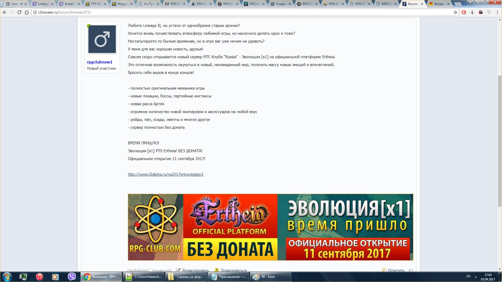The width and height of the screenshot is (502, 282).
Task: Open the l2alpha.ru contest link
Action: [x=166, y=174]
